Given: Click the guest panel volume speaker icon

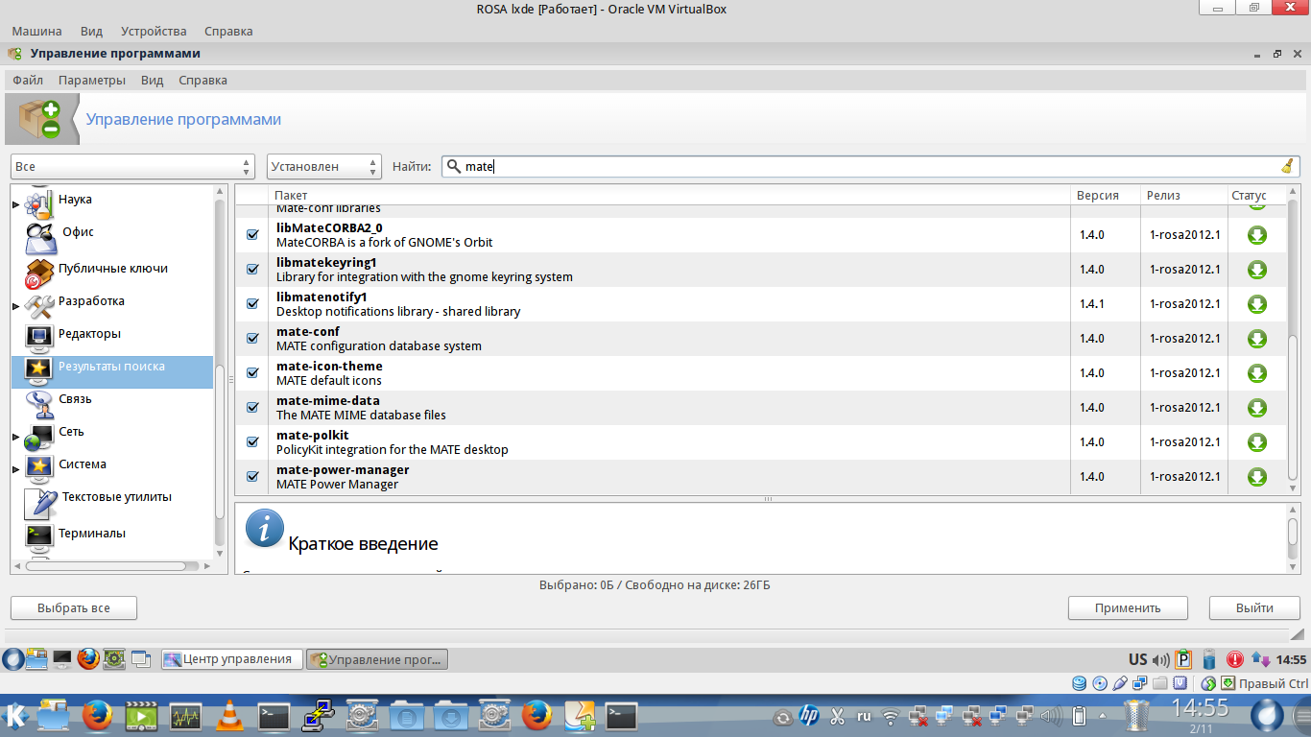Looking at the screenshot, I should 1161,659.
